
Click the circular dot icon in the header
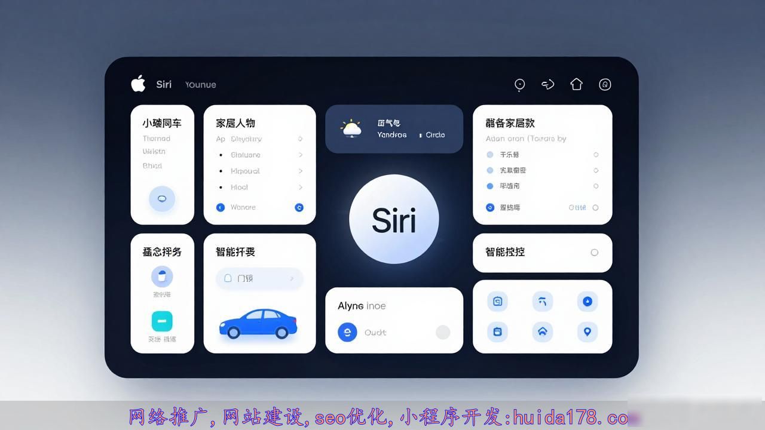point(520,85)
